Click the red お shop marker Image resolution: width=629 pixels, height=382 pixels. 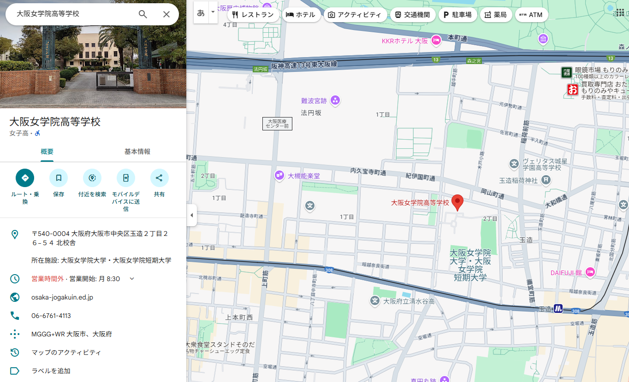click(573, 89)
